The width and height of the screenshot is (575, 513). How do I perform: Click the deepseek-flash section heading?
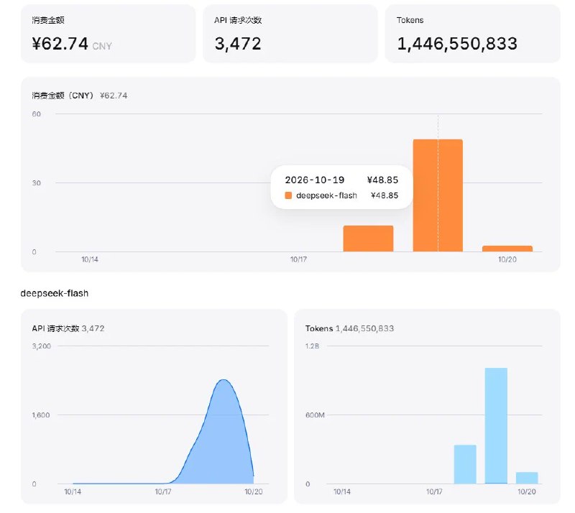tap(55, 293)
